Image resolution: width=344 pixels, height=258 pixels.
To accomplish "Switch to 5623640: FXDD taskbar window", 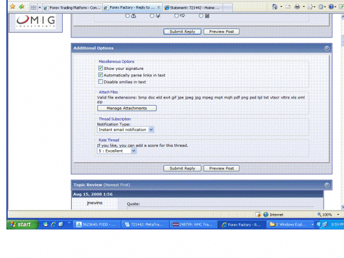I will click(97, 224).
